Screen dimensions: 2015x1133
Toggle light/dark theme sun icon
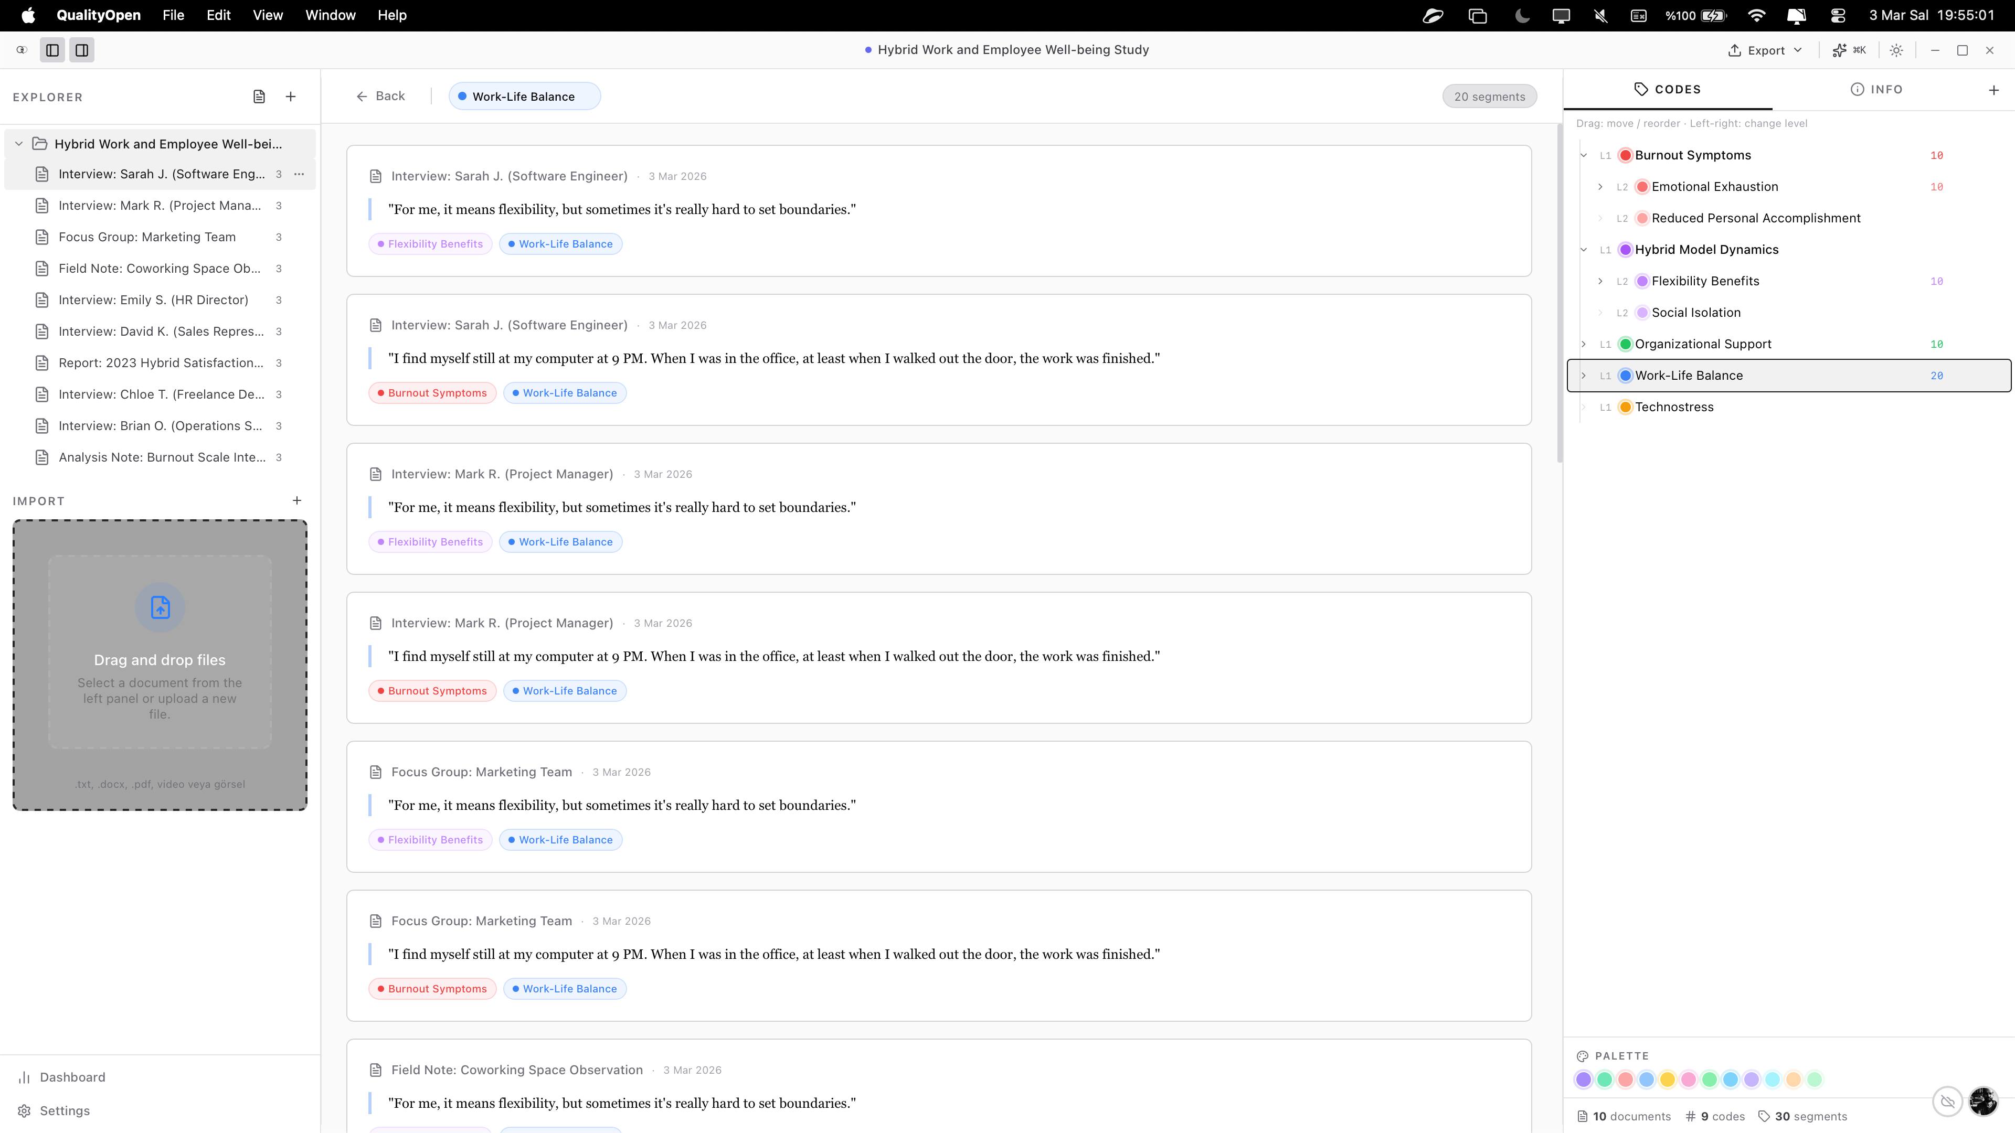point(1896,50)
